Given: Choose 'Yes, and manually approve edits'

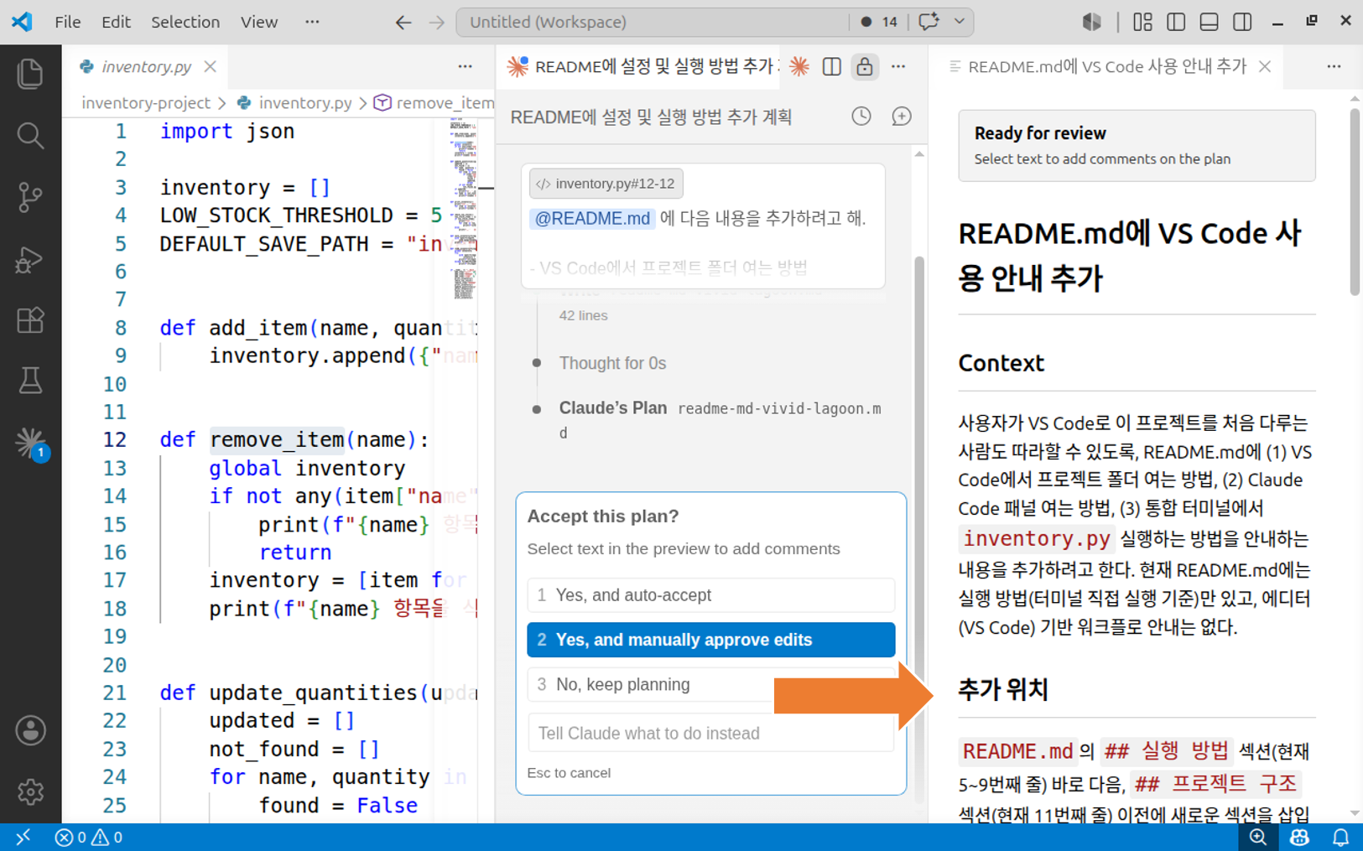Looking at the screenshot, I should pos(710,640).
